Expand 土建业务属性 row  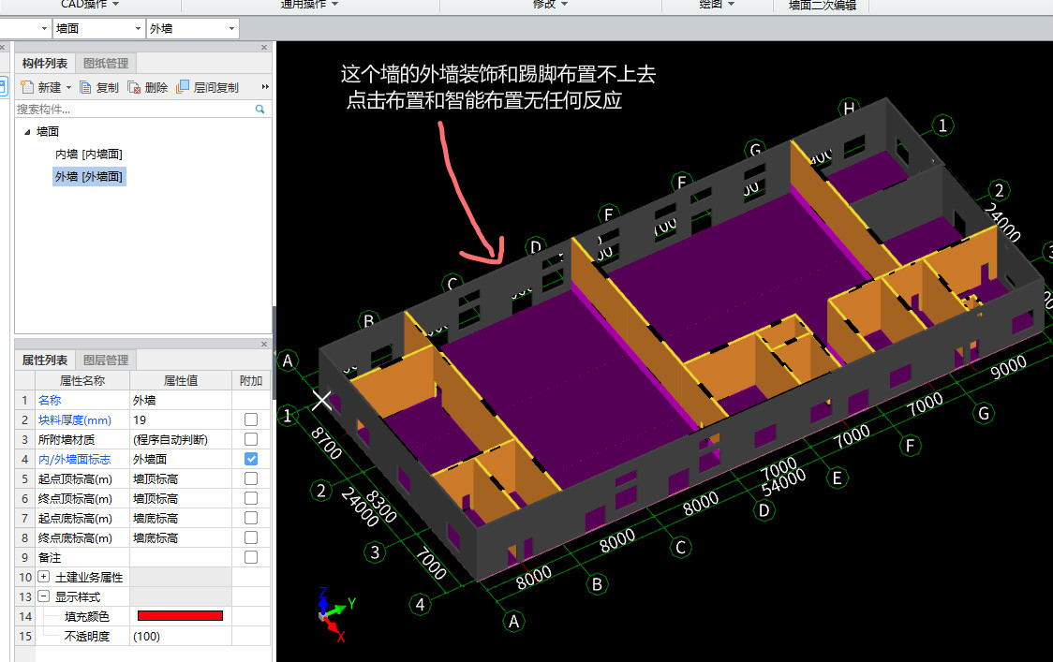tap(44, 577)
